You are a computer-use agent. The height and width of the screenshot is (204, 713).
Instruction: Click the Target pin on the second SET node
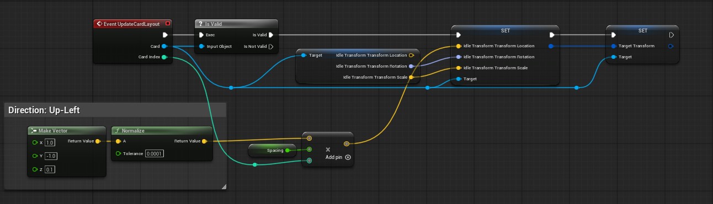pyautogui.click(x=613, y=57)
